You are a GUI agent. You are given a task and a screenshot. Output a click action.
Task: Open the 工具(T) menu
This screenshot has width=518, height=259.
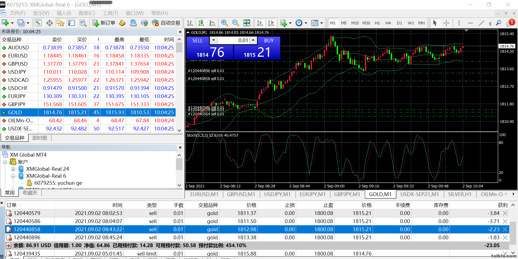(x=110, y=13)
